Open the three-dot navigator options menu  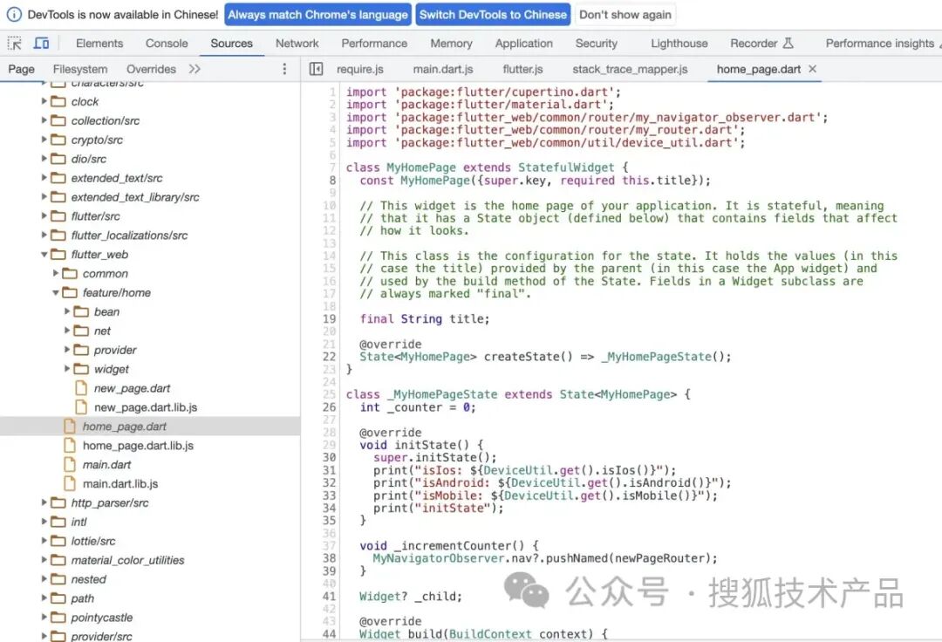pos(284,69)
